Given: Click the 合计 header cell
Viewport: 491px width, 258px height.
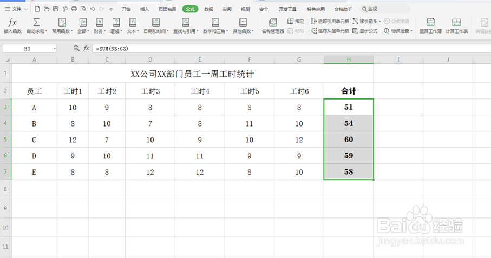Looking at the screenshot, I should tap(349, 91).
